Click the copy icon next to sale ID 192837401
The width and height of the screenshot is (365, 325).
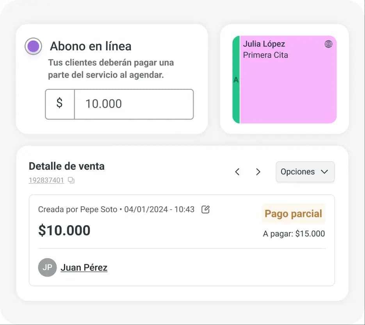click(x=71, y=180)
